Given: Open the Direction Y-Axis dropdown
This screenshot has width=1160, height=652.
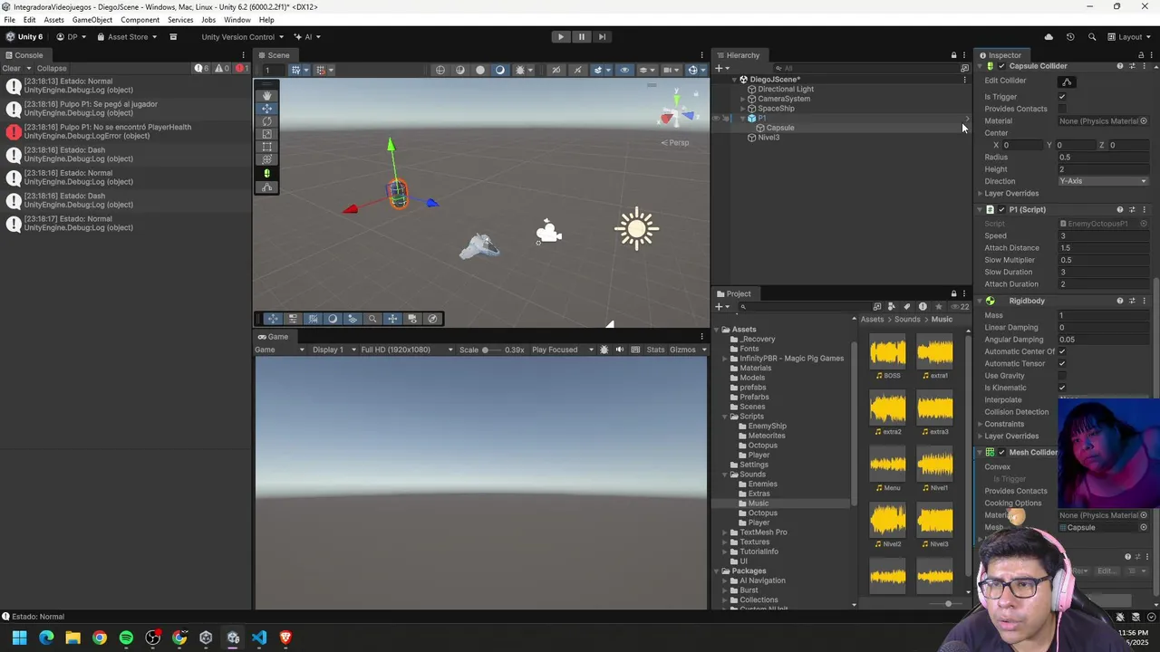Looking at the screenshot, I should click(1103, 181).
